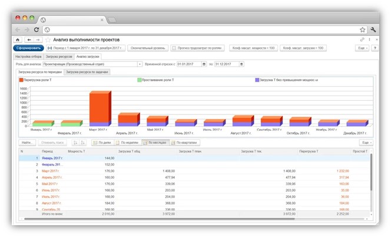Open 'Загрузка ресурса по задачам' tab
Image resolution: width=391 pixels, height=237 pixels.
coord(87,72)
